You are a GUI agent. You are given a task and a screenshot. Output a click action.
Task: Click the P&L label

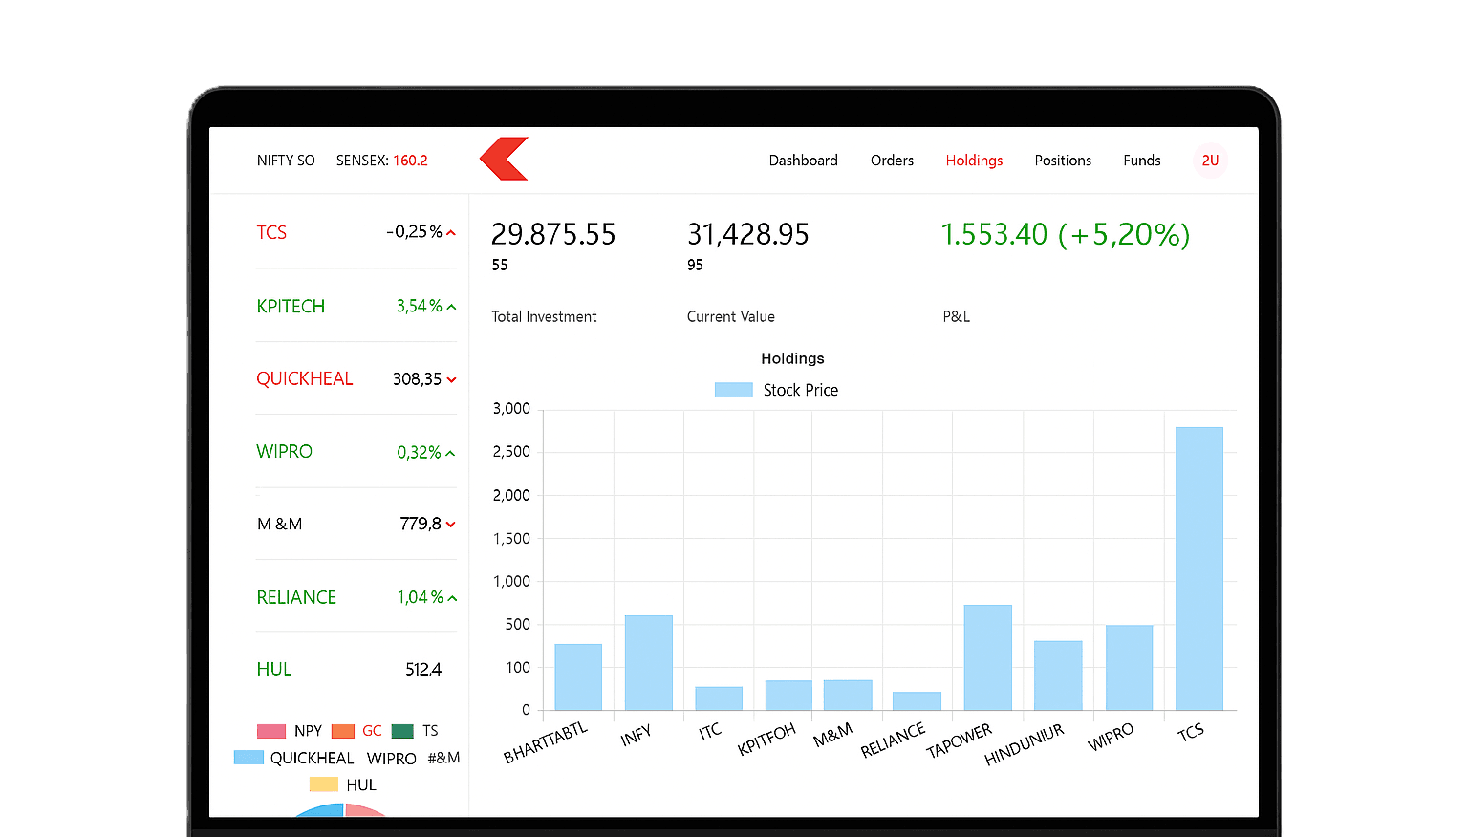[x=957, y=317]
